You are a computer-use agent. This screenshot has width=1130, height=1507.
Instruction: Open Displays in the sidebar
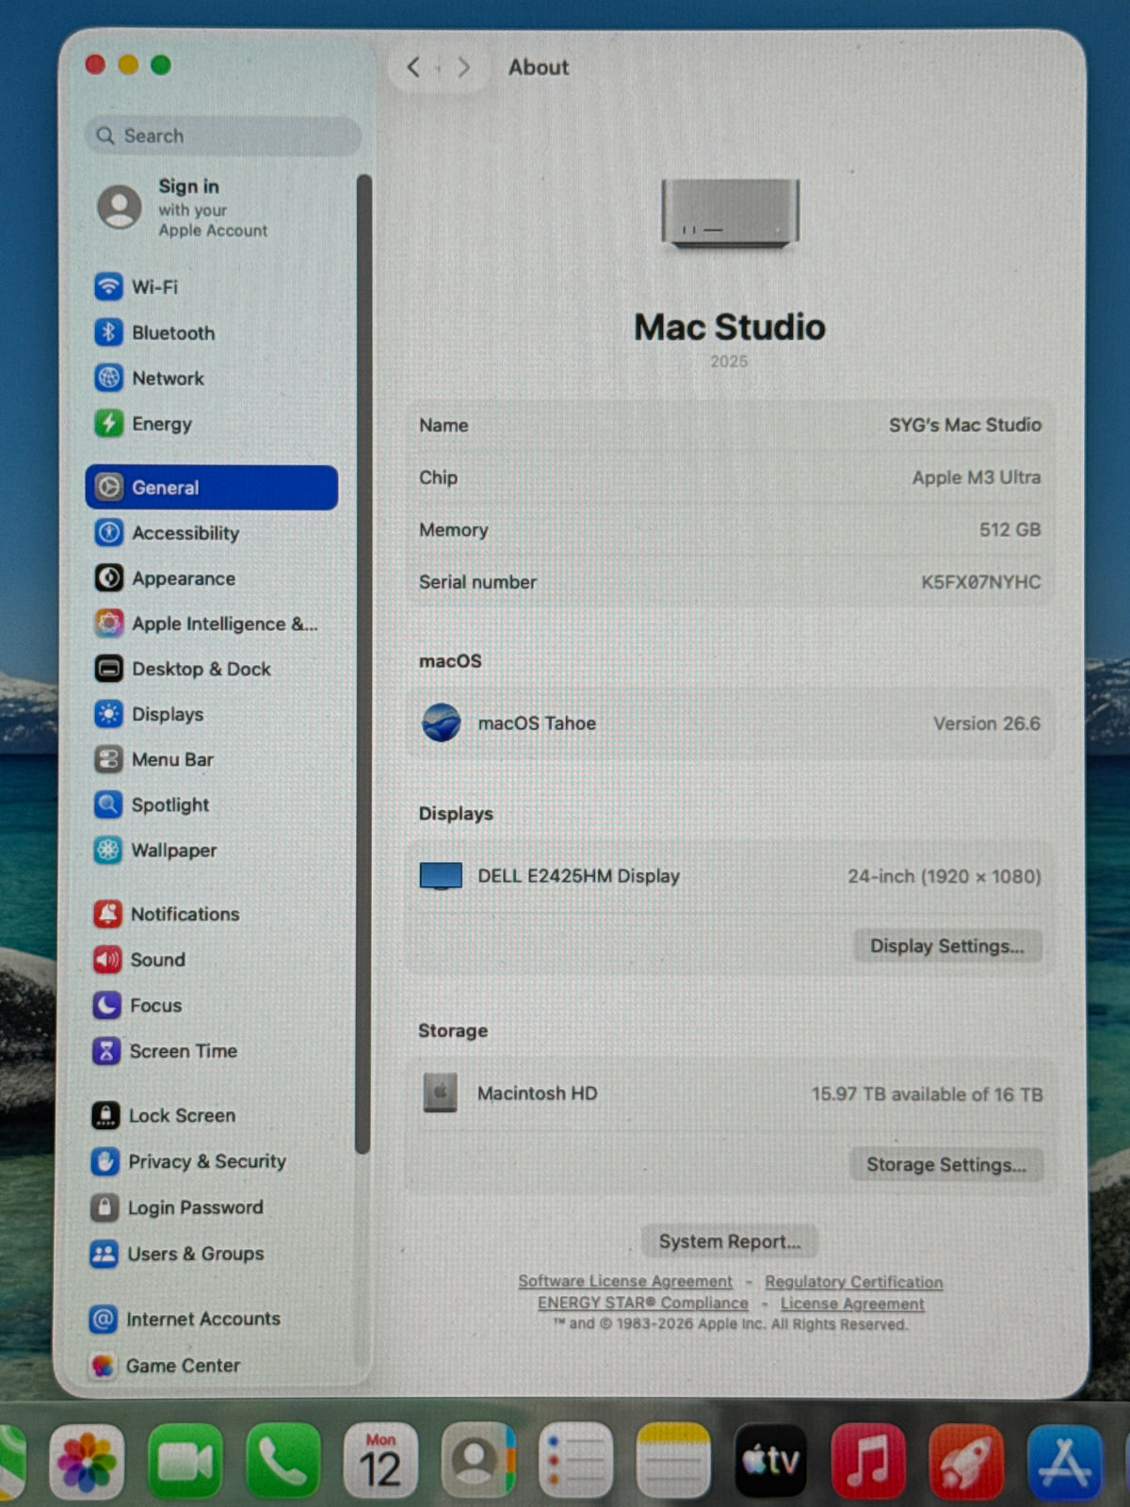pos(149,714)
